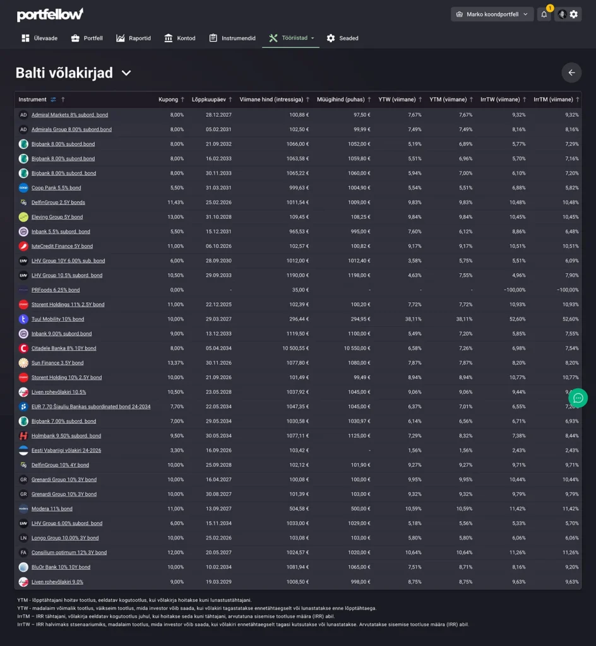Open Longo Group 10.00% 3Y bond link

pyautogui.click(x=65, y=538)
